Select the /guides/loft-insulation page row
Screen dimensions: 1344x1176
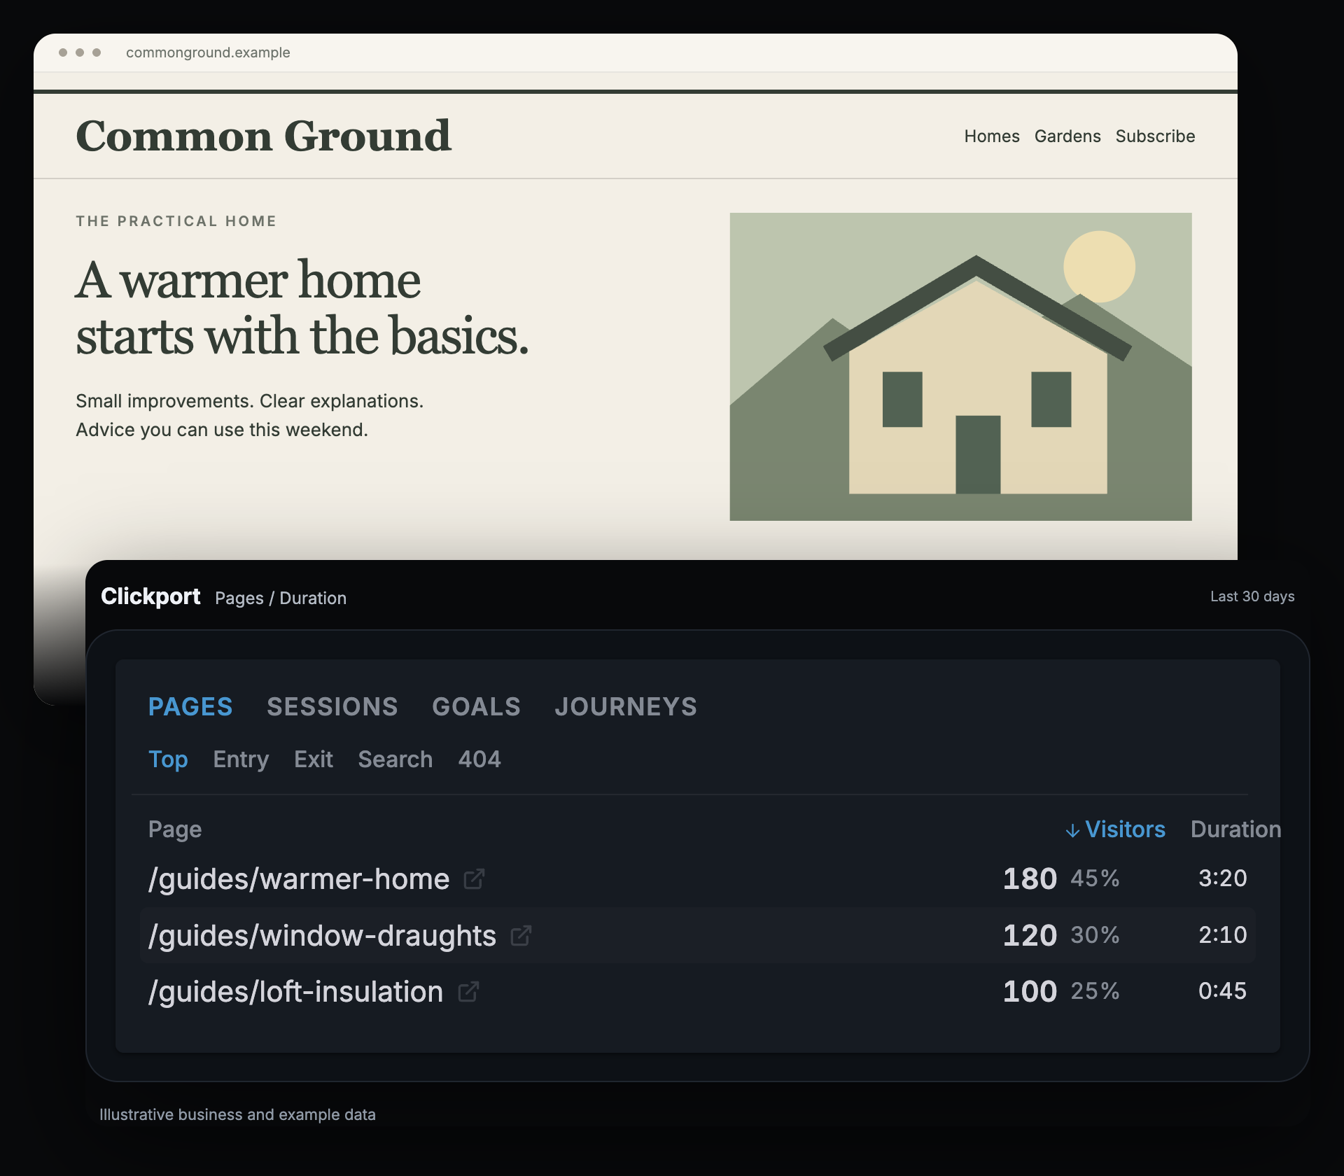coord(697,991)
